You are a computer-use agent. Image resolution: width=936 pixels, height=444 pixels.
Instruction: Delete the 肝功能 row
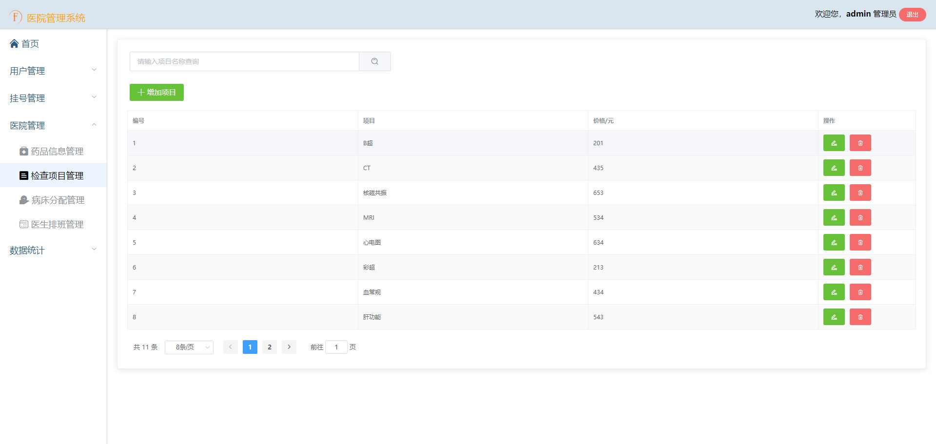(x=860, y=317)
